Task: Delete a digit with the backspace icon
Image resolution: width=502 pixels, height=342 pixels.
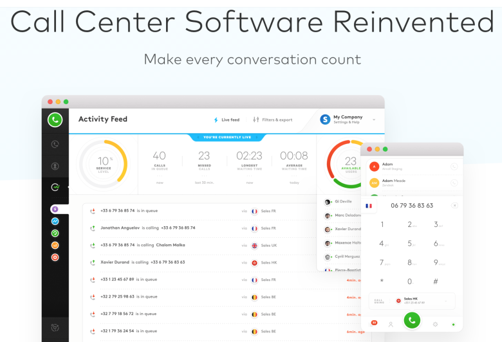Action: (454, 205)
